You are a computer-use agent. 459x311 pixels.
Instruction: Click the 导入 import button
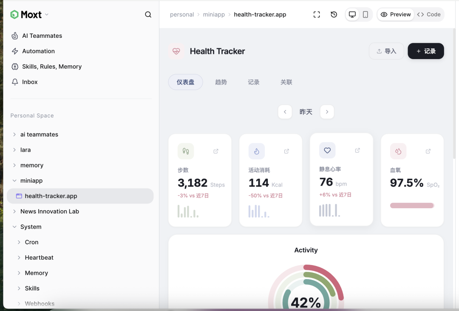click(386, 51)
